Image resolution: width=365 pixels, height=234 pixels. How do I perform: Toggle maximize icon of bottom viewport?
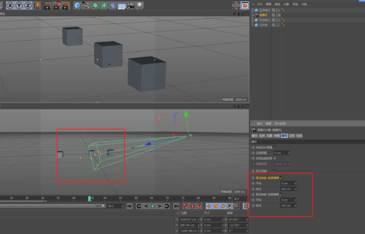point(247,106)
